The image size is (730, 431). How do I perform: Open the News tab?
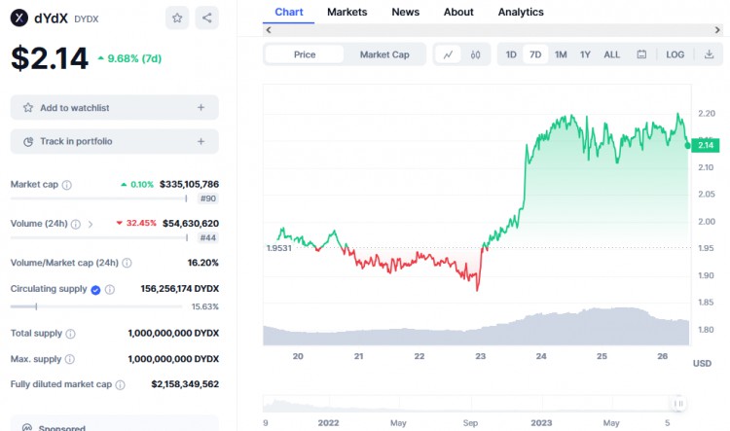405,12
